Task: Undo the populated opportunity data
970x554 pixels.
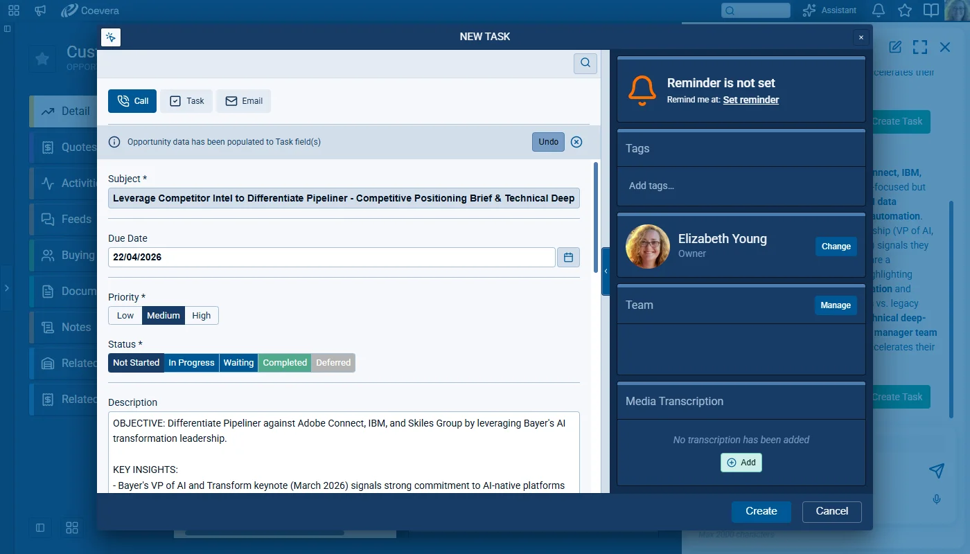Action: [x=548, y=142]
